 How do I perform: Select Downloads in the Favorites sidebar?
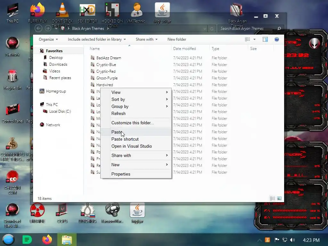58,64
